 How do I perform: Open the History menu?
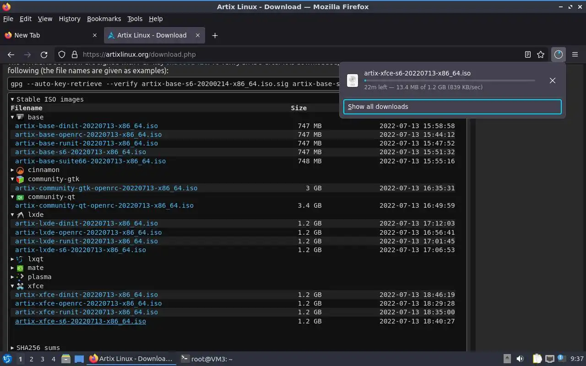(70, 19)
